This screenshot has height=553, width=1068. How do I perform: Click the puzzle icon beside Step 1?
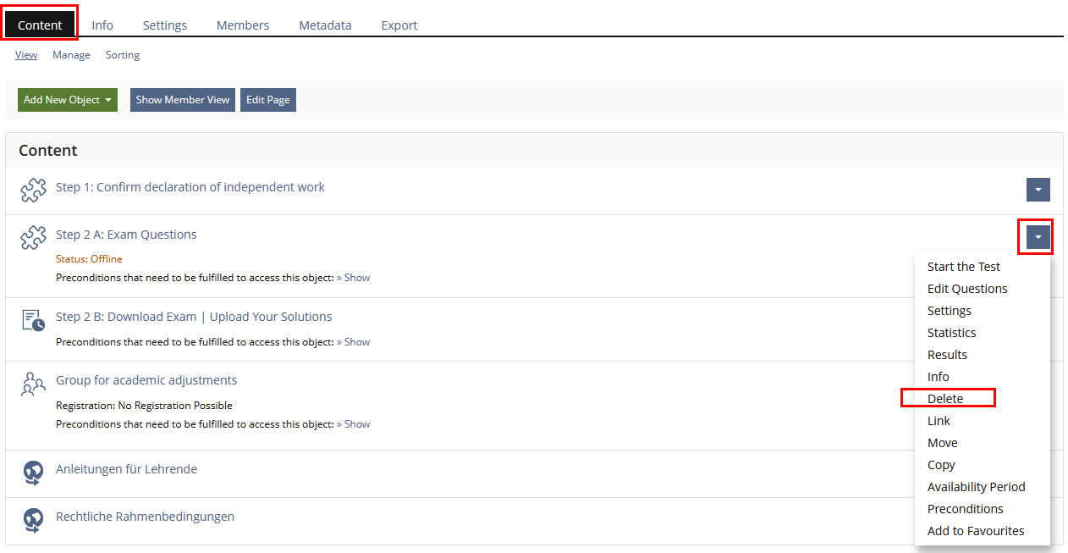33,191
